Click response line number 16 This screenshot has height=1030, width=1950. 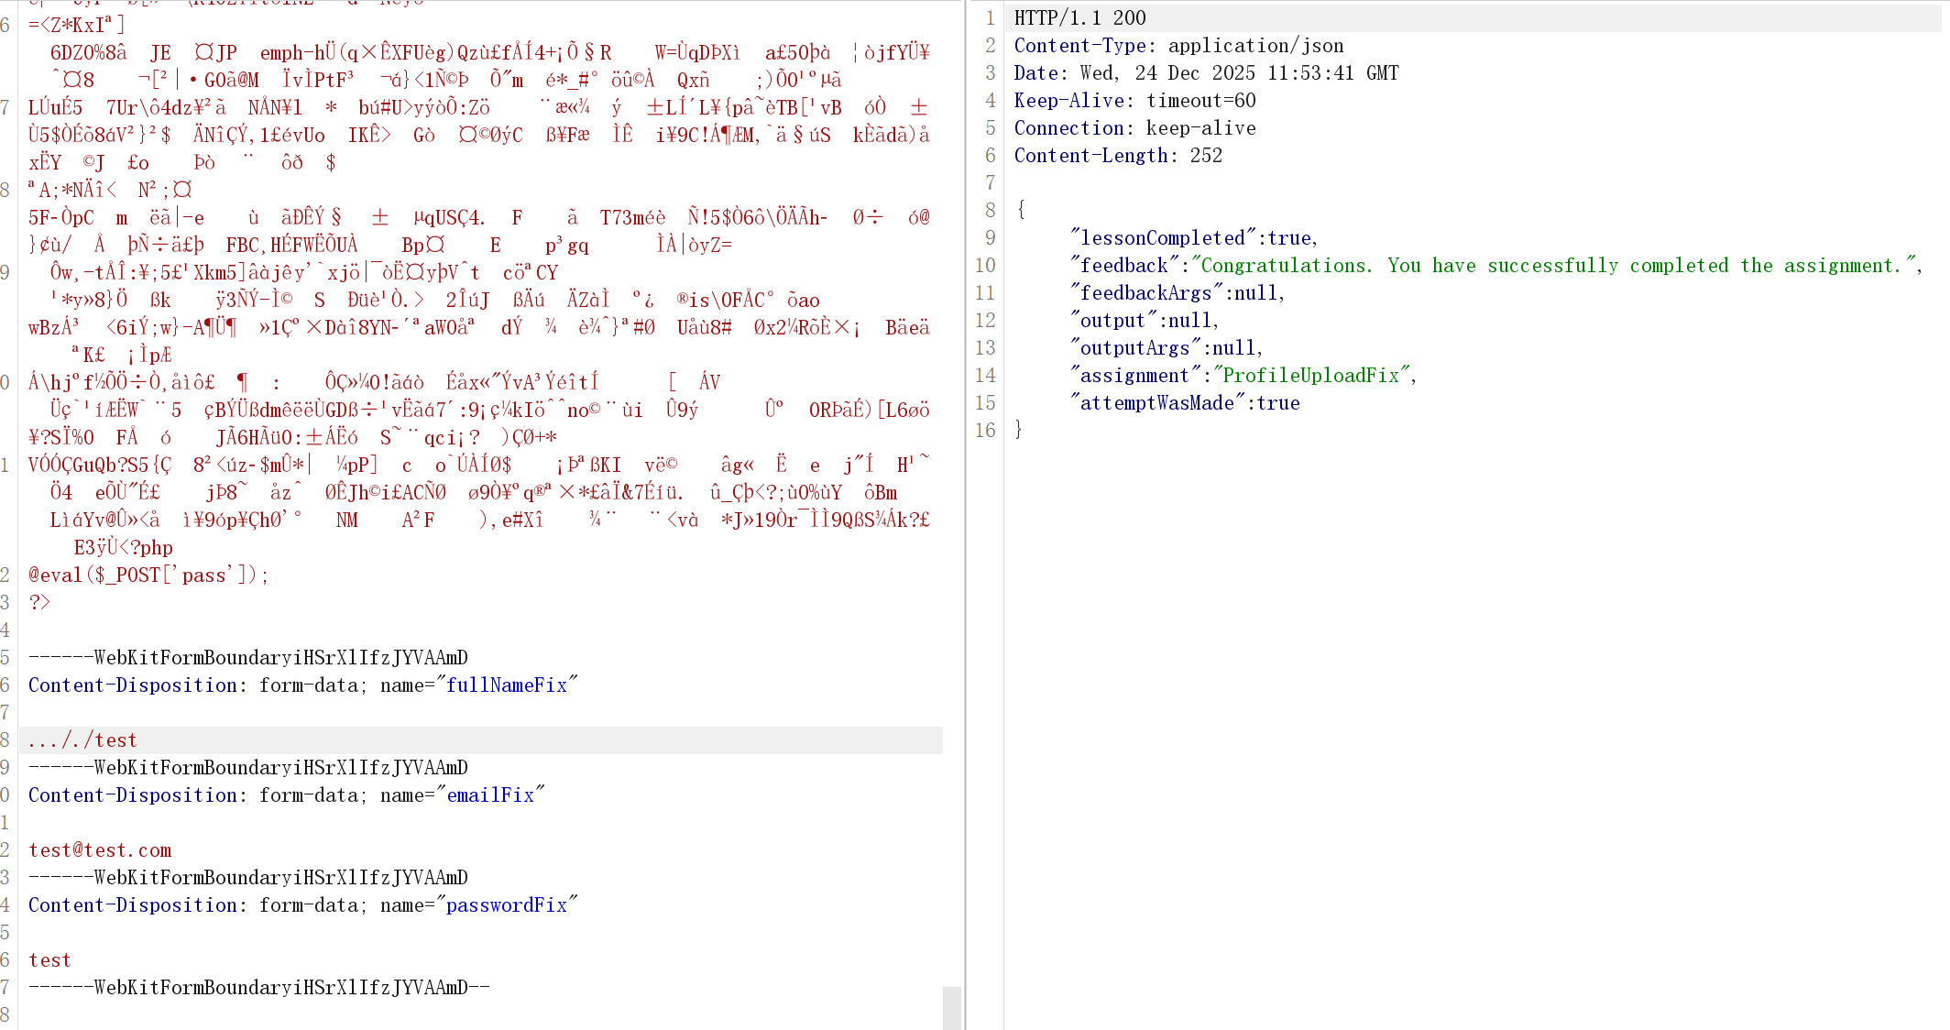pos(985,431)
